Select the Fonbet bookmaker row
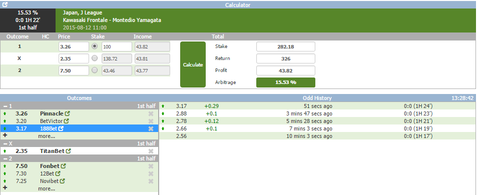 point(79,166)
